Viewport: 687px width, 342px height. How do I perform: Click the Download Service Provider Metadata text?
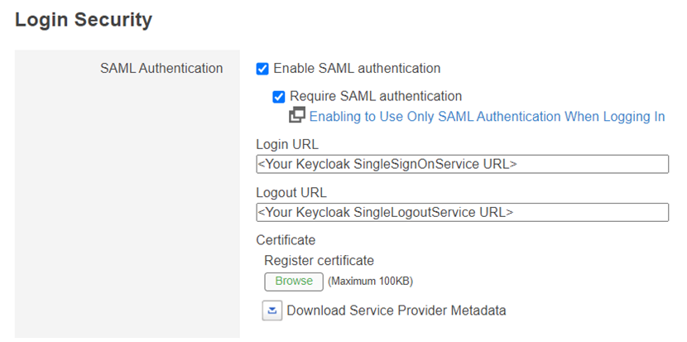396,311
